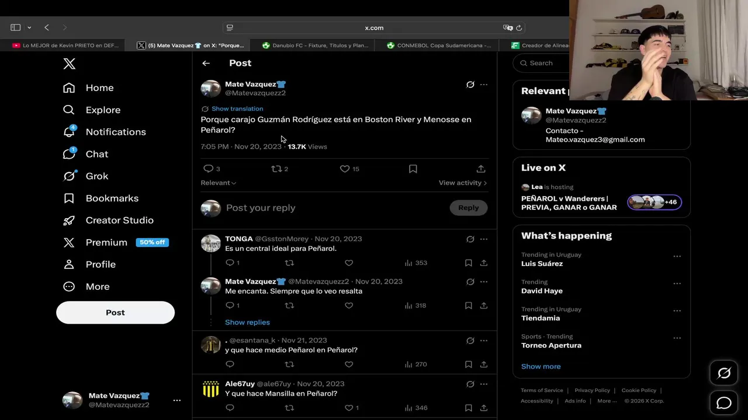Like esantana_k's comment
Screen dimensions: 748x420
349,365
